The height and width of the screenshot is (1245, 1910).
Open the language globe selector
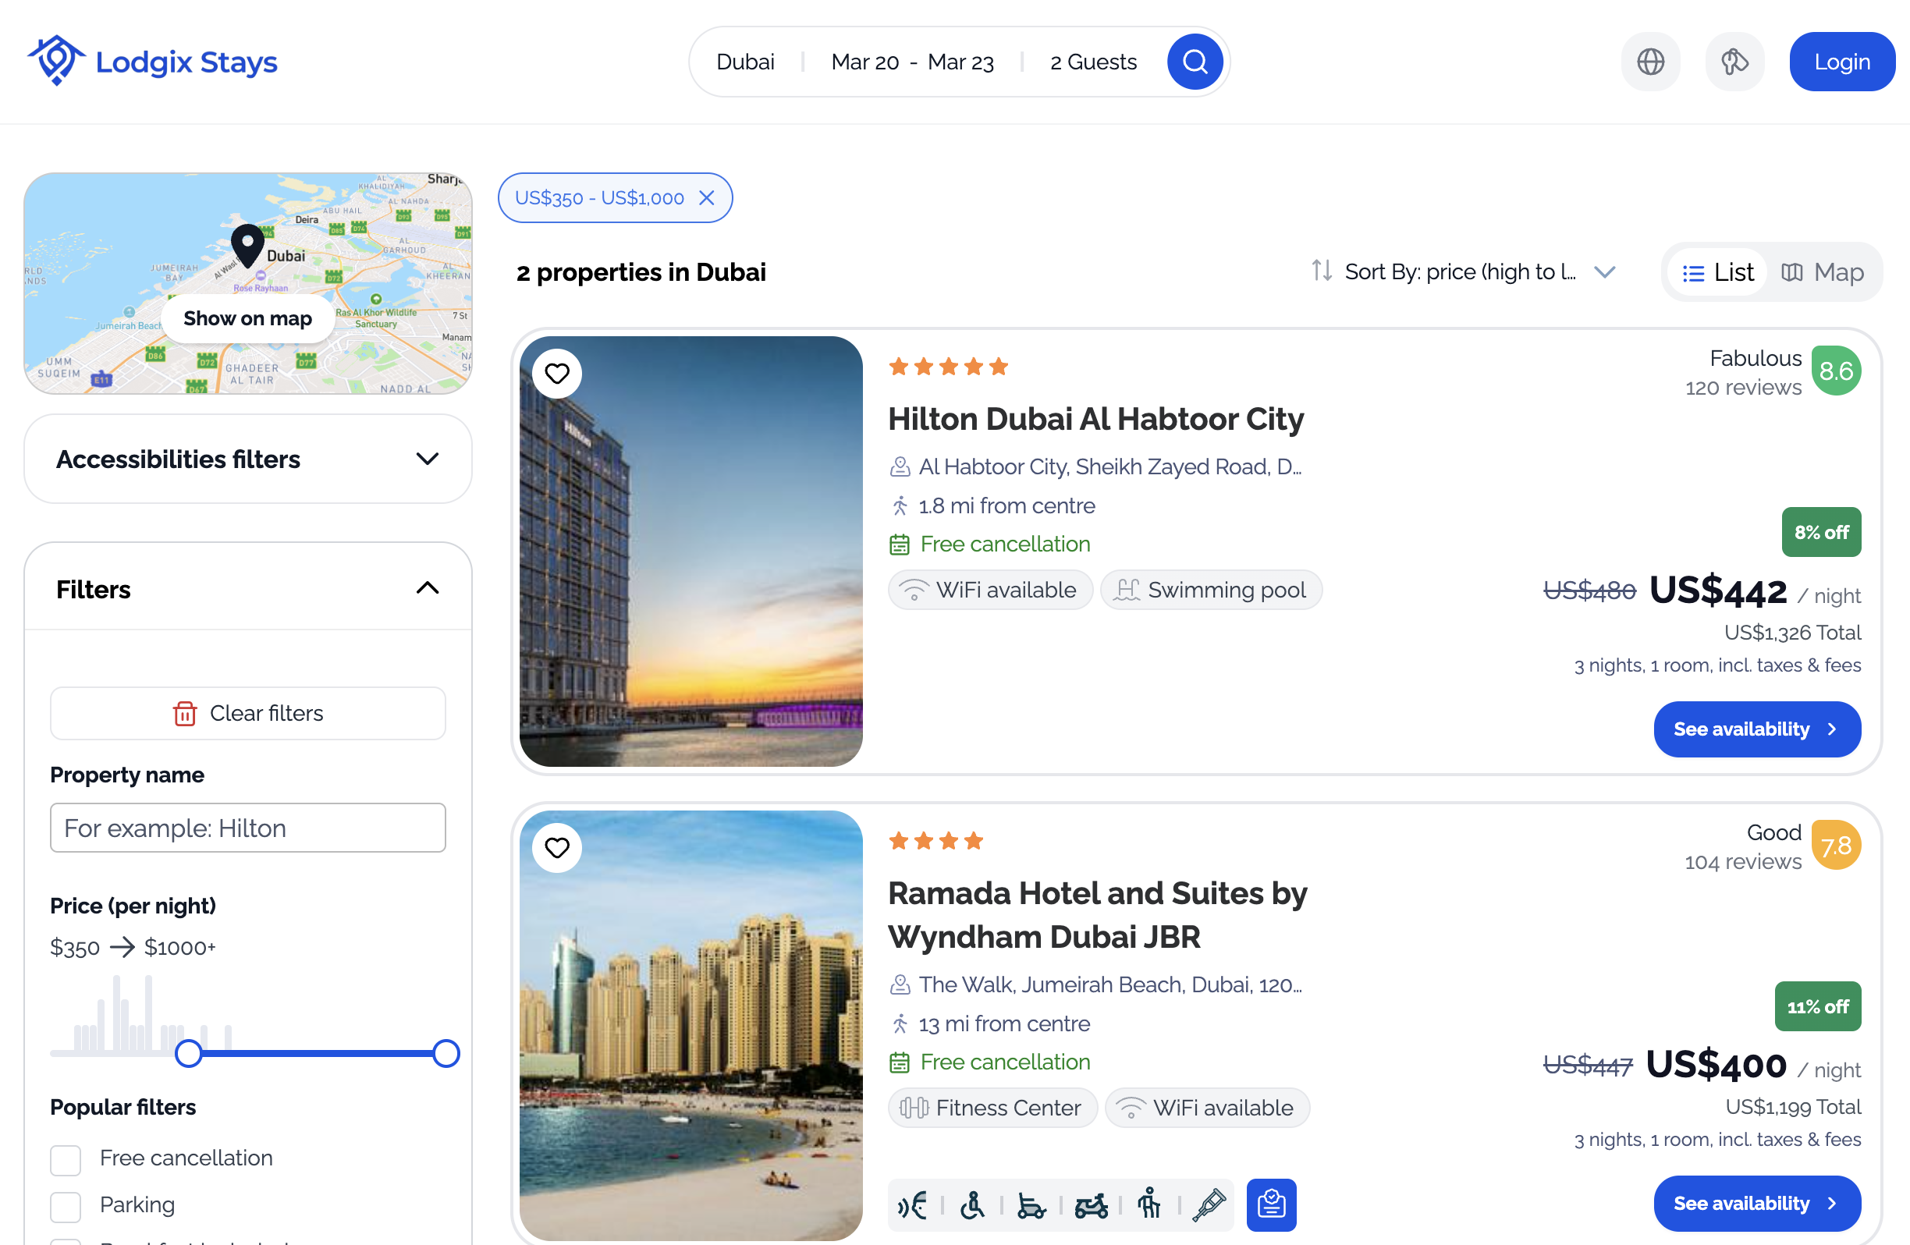click(x=1650, y=62)
